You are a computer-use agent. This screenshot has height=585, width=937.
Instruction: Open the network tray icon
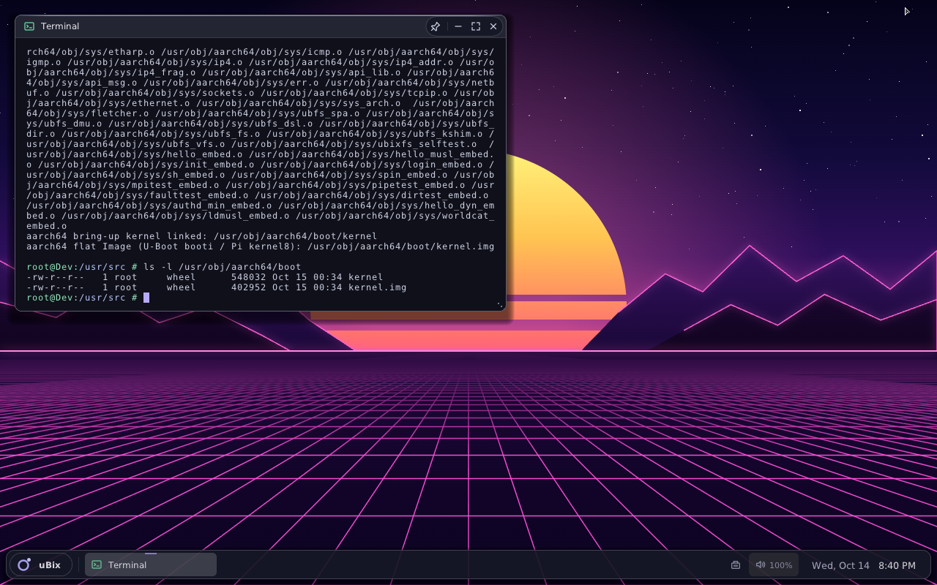(736, 565)
